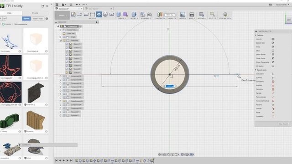The image size is (292, 164).
Task: Select the Symmetry constraint
Action: [x=273, y=117]
